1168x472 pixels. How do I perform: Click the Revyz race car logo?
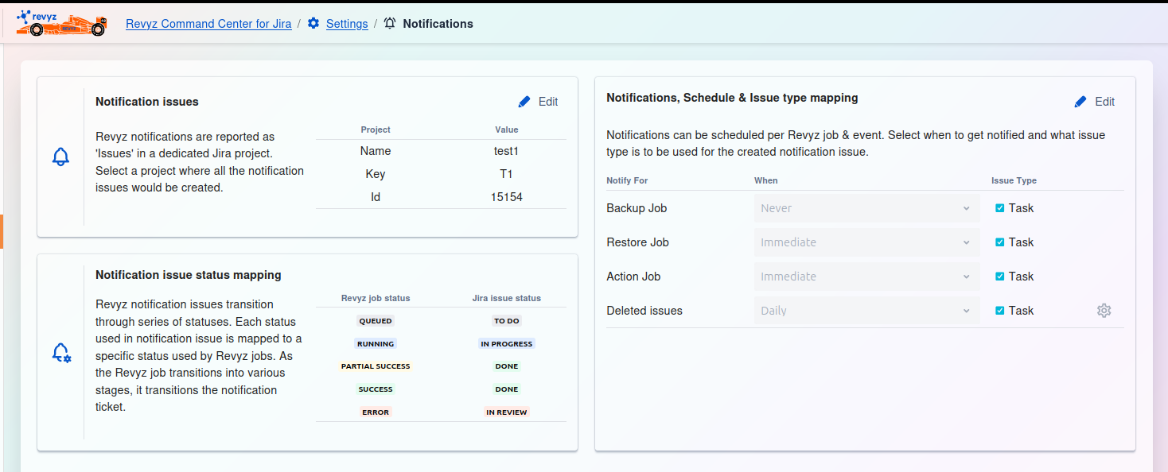[x=61, y=23]
